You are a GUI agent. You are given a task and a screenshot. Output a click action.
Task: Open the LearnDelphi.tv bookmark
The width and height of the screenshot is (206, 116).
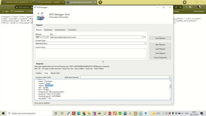[x=18, y=12]
